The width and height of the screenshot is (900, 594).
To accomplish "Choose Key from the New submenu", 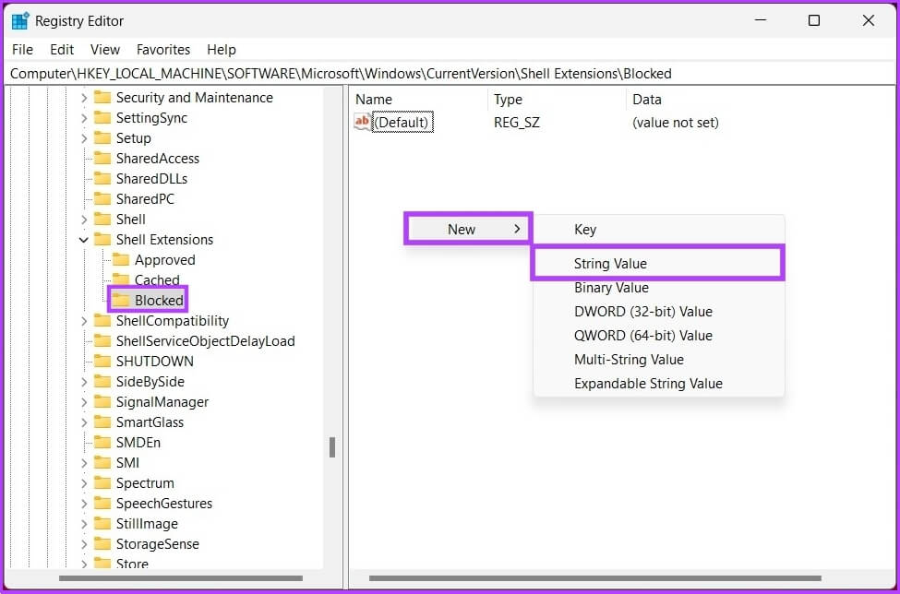I will [x=658, y=230].
